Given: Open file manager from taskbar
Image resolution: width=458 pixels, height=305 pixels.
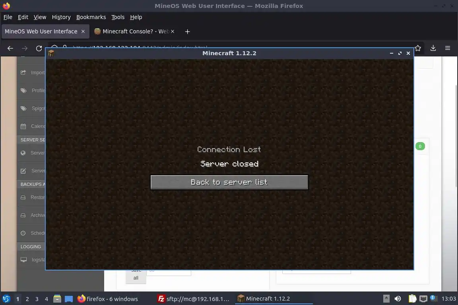Looking at the screenshot, I should tap(57, 299).
